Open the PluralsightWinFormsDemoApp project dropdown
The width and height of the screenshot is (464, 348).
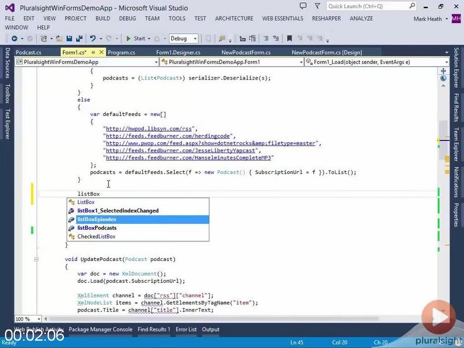87,62
